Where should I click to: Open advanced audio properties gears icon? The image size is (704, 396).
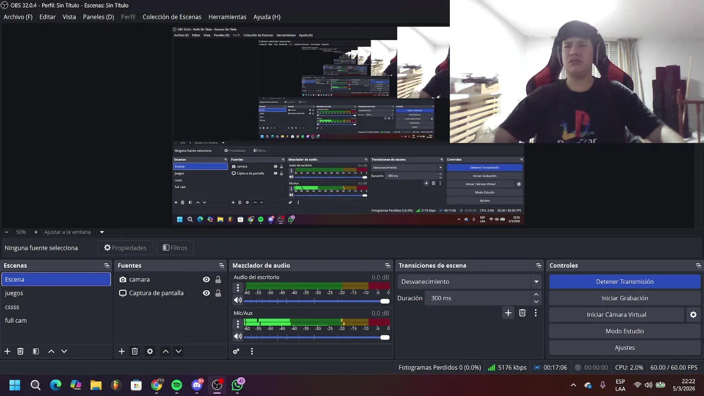tap(236, 351)
